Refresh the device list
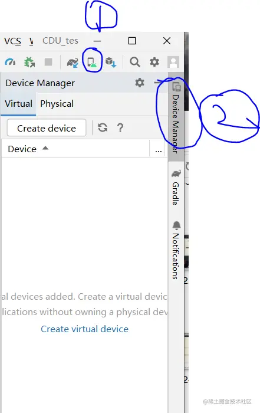This screenshot has height=413, width=260. pyautogui.click(x=103, y=128)
